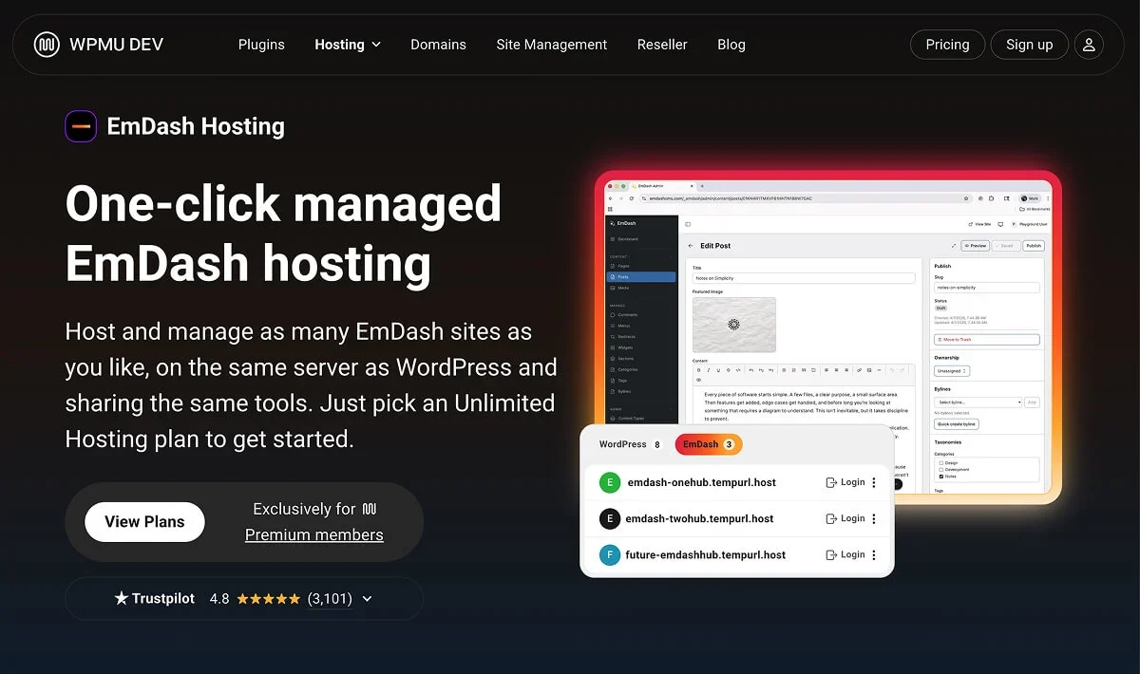The height and width of the screenshot is (674, 1140).
Task: Click the five-star Trustpilot rating stars
Action: tap(269, 599)
